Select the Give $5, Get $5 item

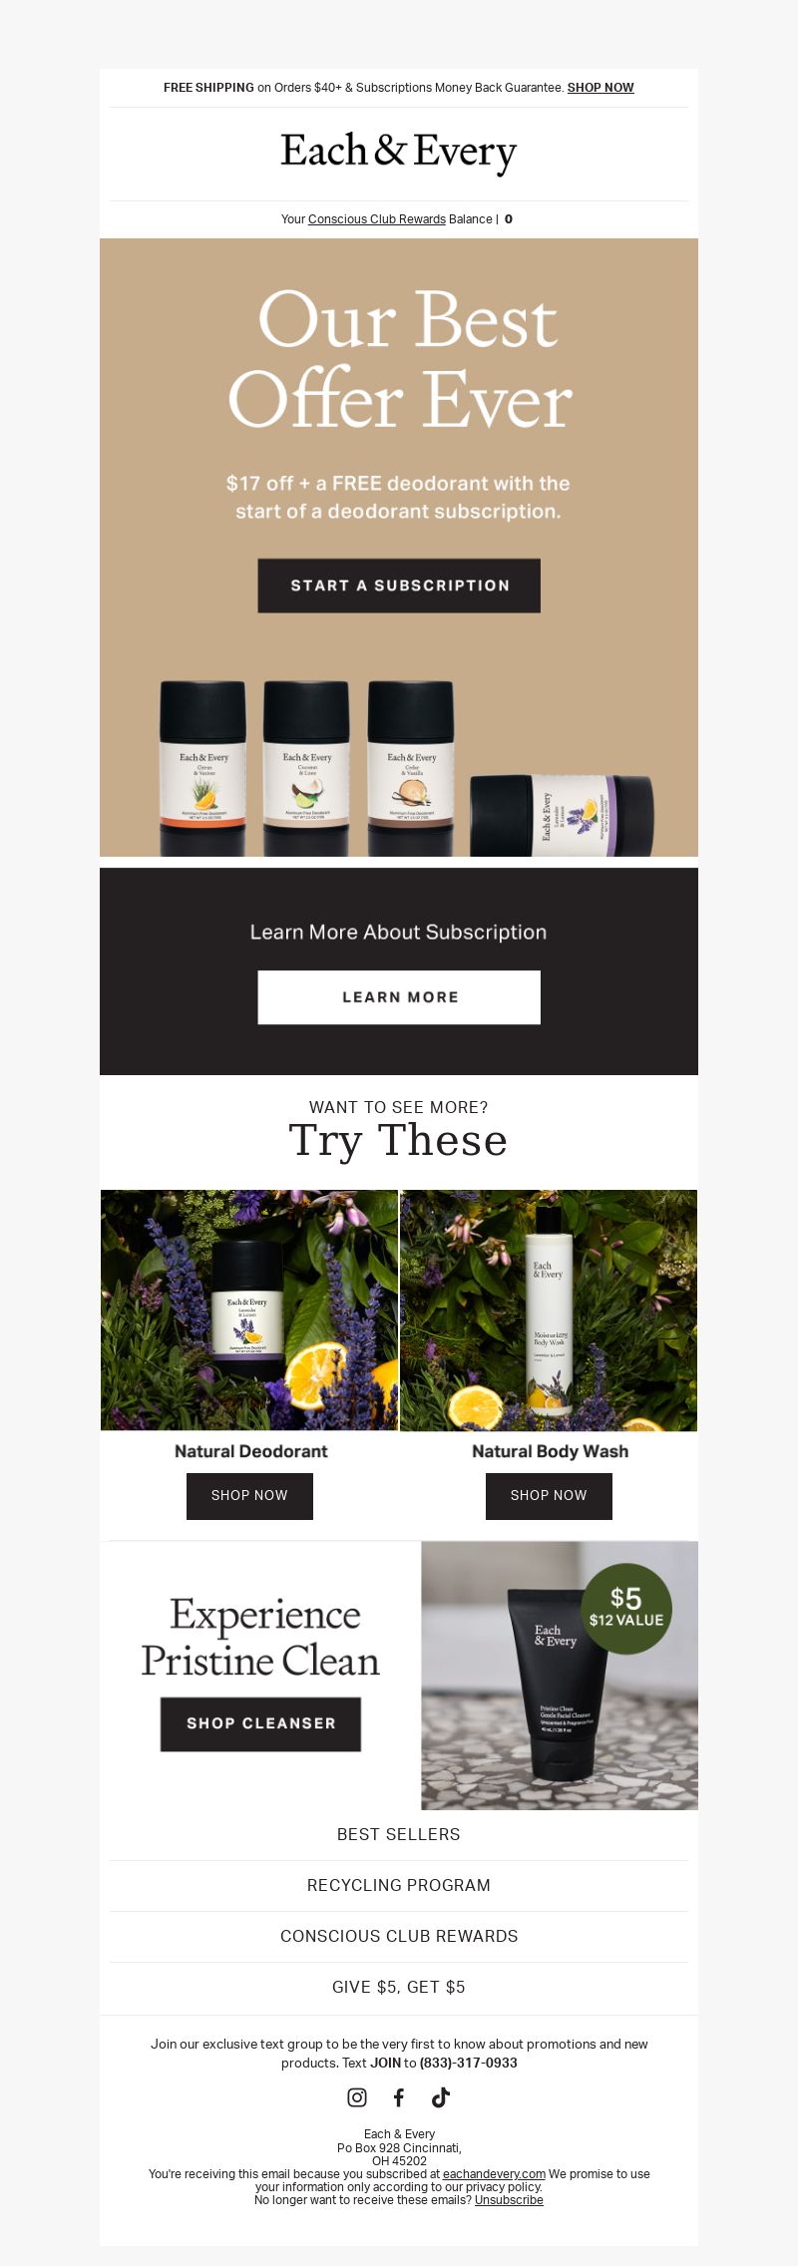pyautogui.click(x=399, y=1987)
